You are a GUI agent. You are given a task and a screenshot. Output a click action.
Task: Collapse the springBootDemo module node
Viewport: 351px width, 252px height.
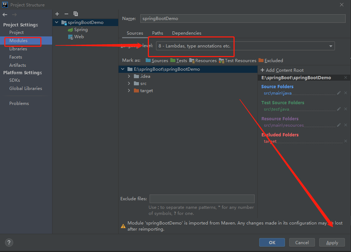[57, 22]
